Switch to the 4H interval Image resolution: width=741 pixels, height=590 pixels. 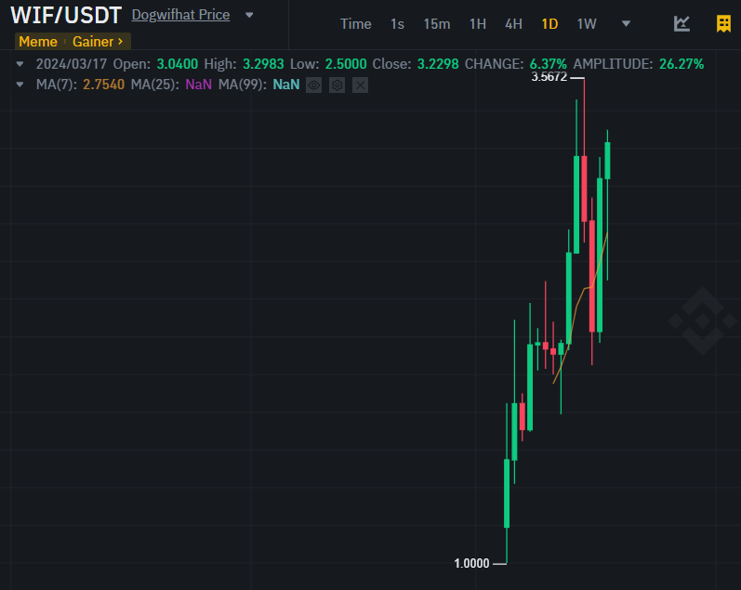[x=514, y=24]
